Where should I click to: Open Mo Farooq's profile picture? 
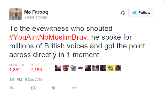(15, 14)
